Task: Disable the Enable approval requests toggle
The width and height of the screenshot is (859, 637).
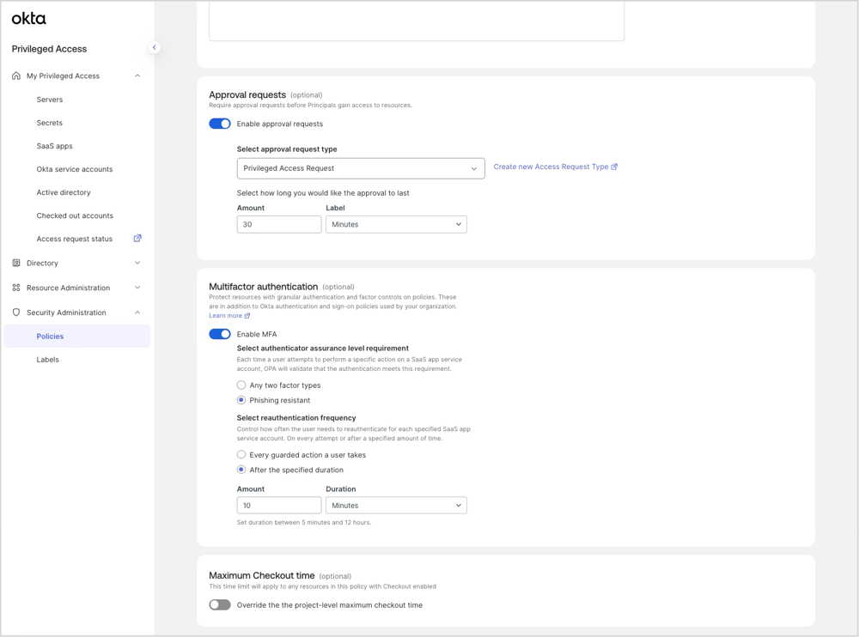Action: point(220,124)
